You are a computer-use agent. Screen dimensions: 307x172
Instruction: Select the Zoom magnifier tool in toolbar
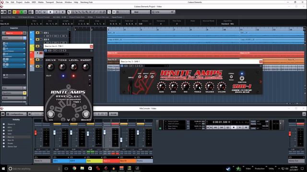[x=86, y=12]
